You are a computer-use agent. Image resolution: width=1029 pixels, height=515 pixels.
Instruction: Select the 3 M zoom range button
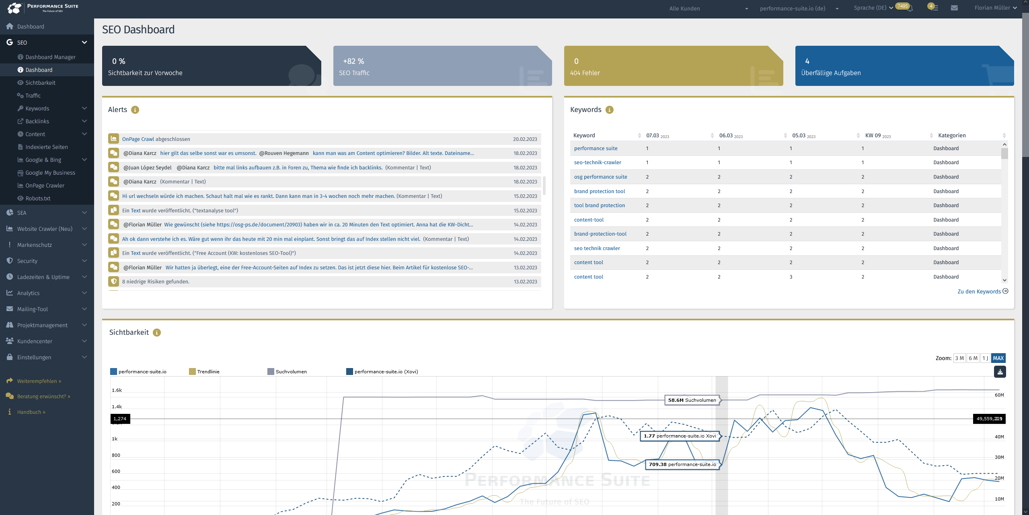[960, 358]
